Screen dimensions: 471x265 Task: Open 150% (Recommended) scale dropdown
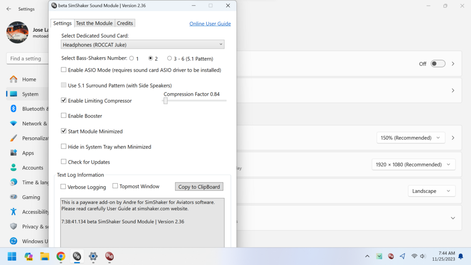(410, 138)
